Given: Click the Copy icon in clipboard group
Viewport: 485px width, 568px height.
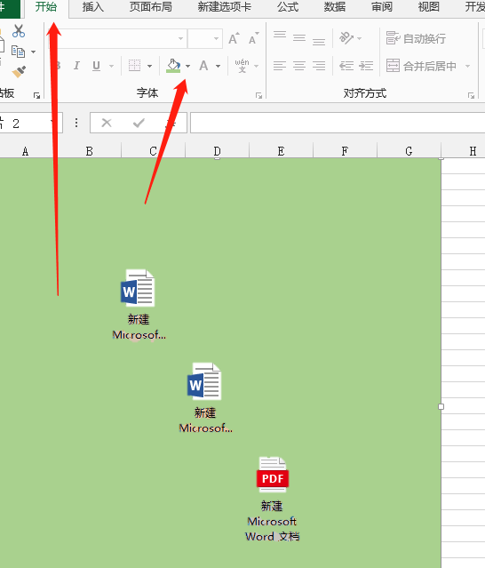Looking at the screenshot, I should point(18,52).
